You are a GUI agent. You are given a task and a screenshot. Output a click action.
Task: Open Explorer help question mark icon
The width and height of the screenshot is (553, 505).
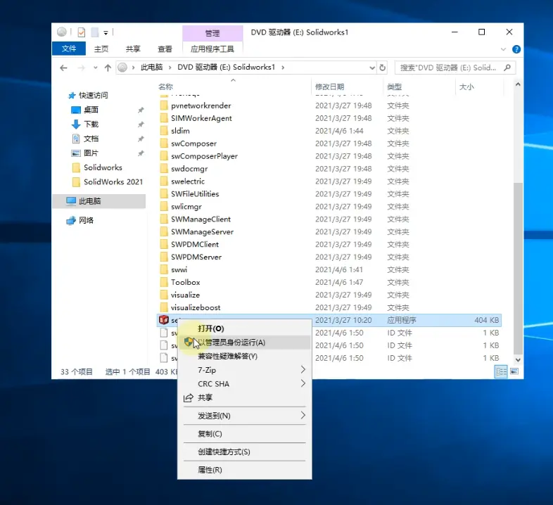(516, 49)
